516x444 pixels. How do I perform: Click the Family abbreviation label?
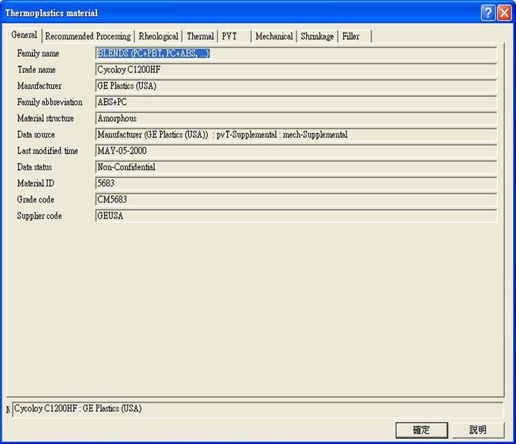click(x=50, y=102)
